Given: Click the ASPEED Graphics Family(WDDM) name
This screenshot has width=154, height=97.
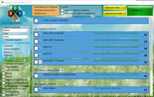Looking at the screenshot, I should [60, 75].
